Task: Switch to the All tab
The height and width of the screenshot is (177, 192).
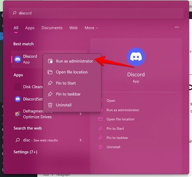Action: tap(16, 28)
